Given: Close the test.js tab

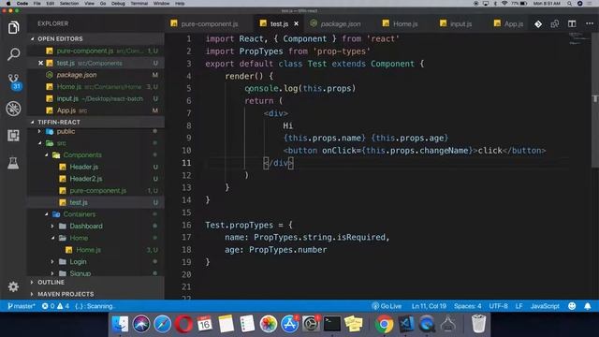Looking at the screenshot, I should click(x=296, y=23).
